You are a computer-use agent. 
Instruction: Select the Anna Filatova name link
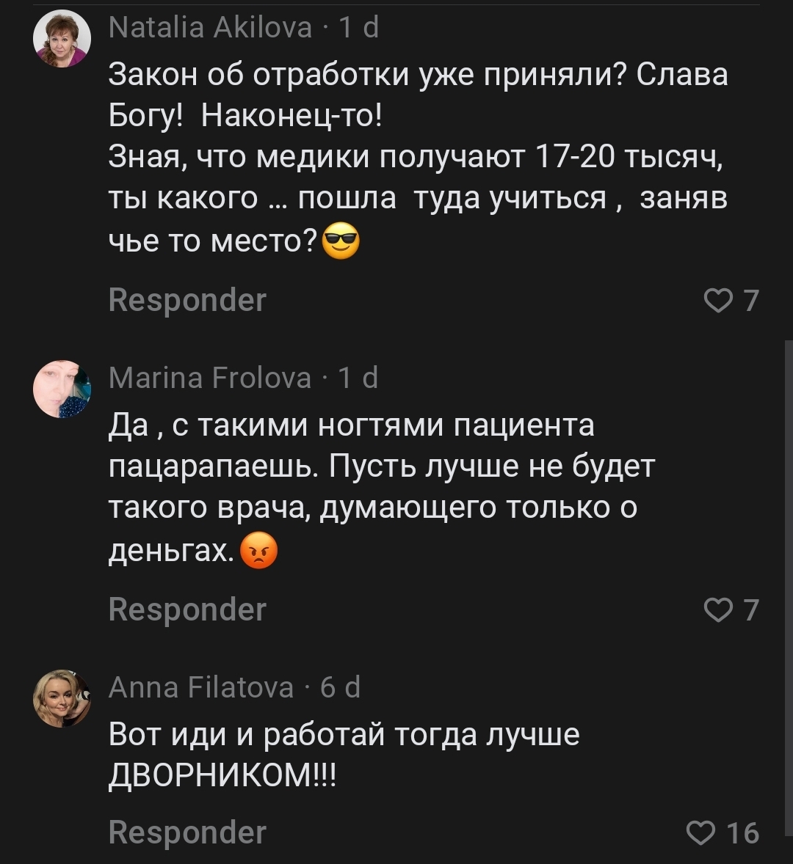coord(200,688)
